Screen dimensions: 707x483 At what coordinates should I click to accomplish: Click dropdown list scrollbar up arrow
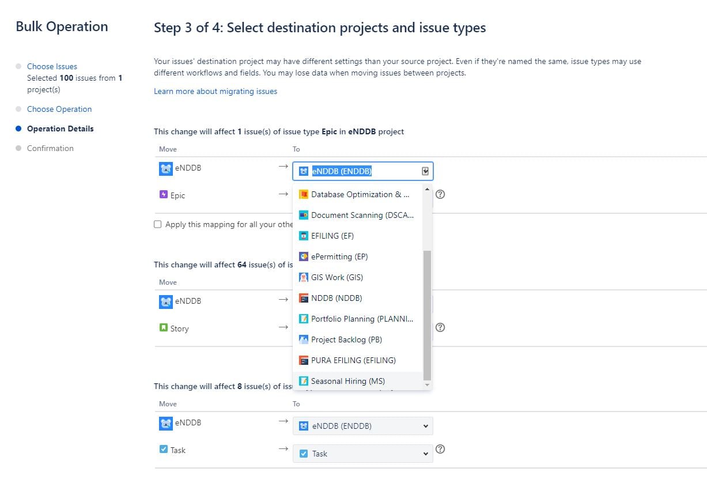click(x=427, y=189)
